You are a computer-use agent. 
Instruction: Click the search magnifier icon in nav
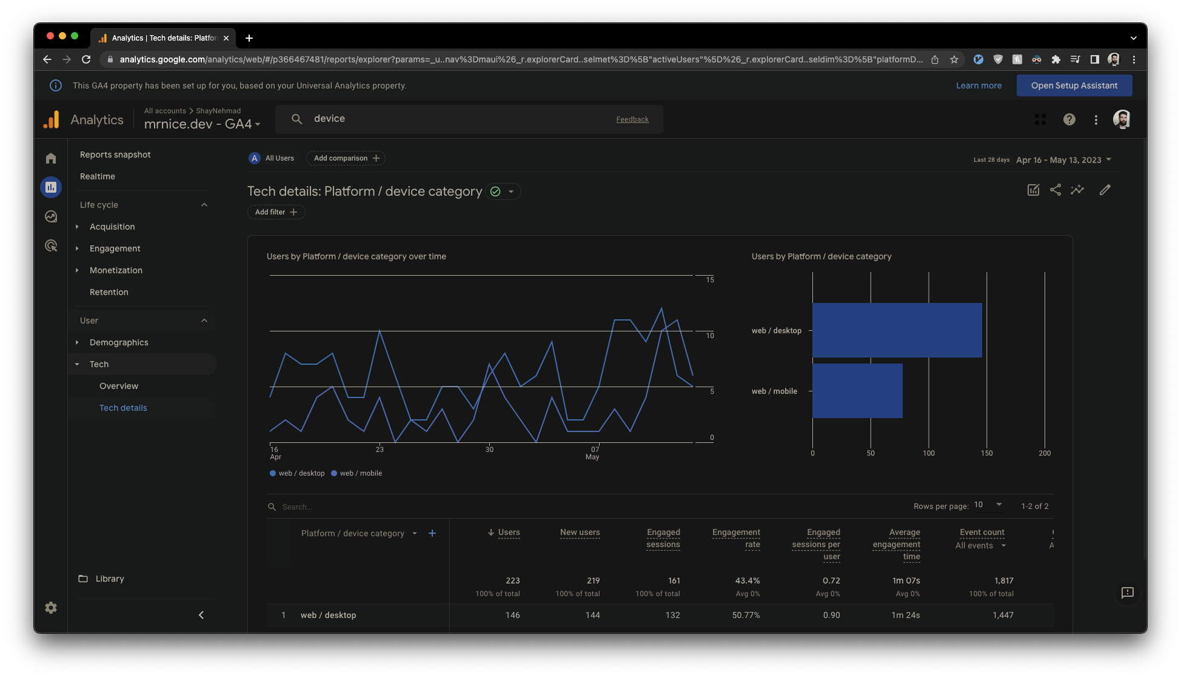point(296,119)
